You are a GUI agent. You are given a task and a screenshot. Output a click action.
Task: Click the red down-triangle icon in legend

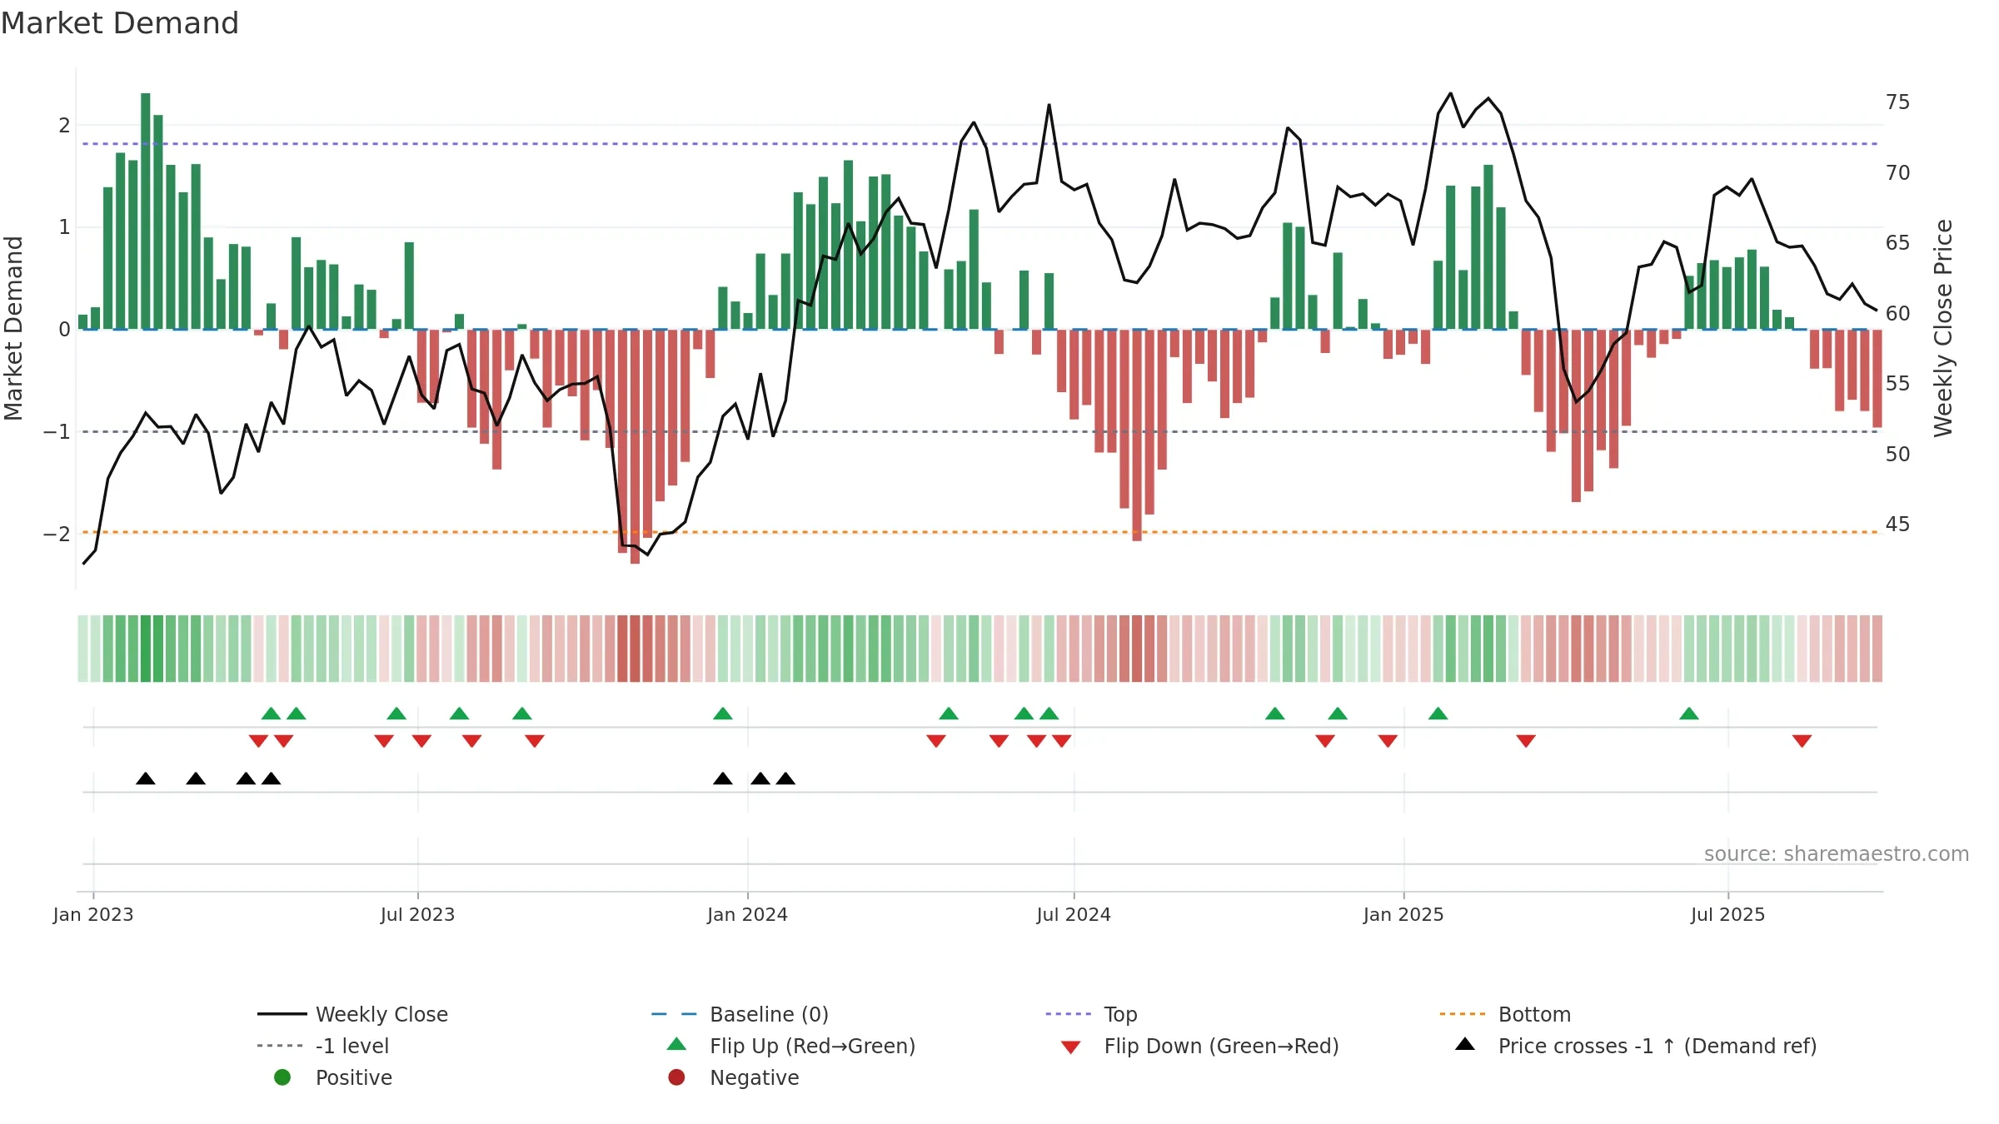coord(1071,1047)
